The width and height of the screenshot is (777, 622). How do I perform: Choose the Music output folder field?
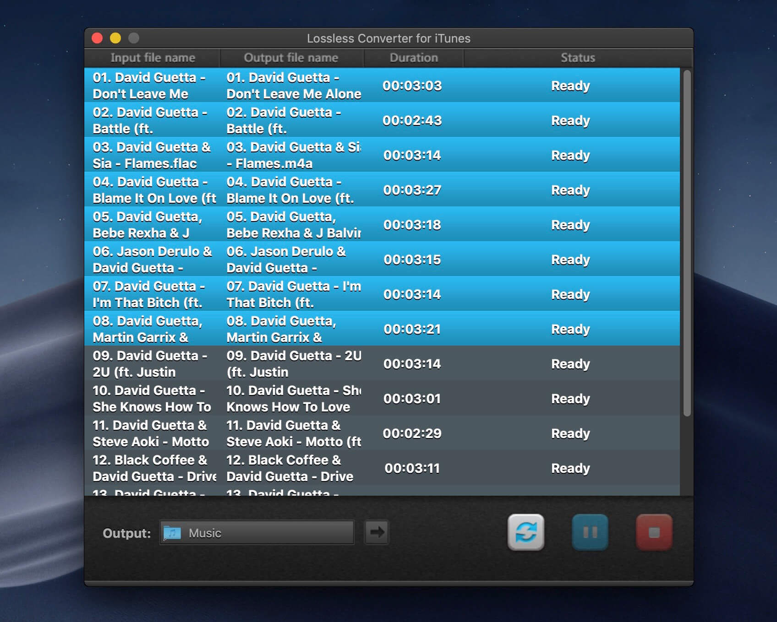coord(257,532)
